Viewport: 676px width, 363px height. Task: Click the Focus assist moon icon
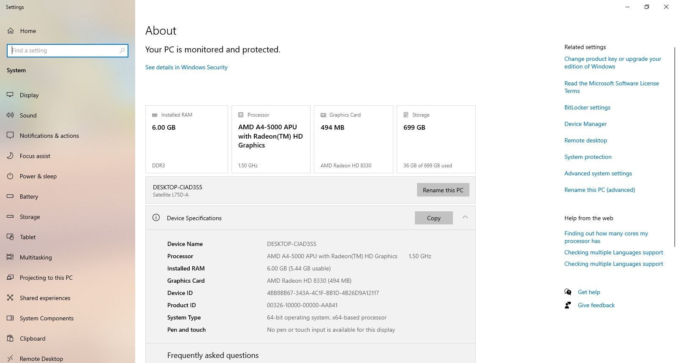pos(10,156)
